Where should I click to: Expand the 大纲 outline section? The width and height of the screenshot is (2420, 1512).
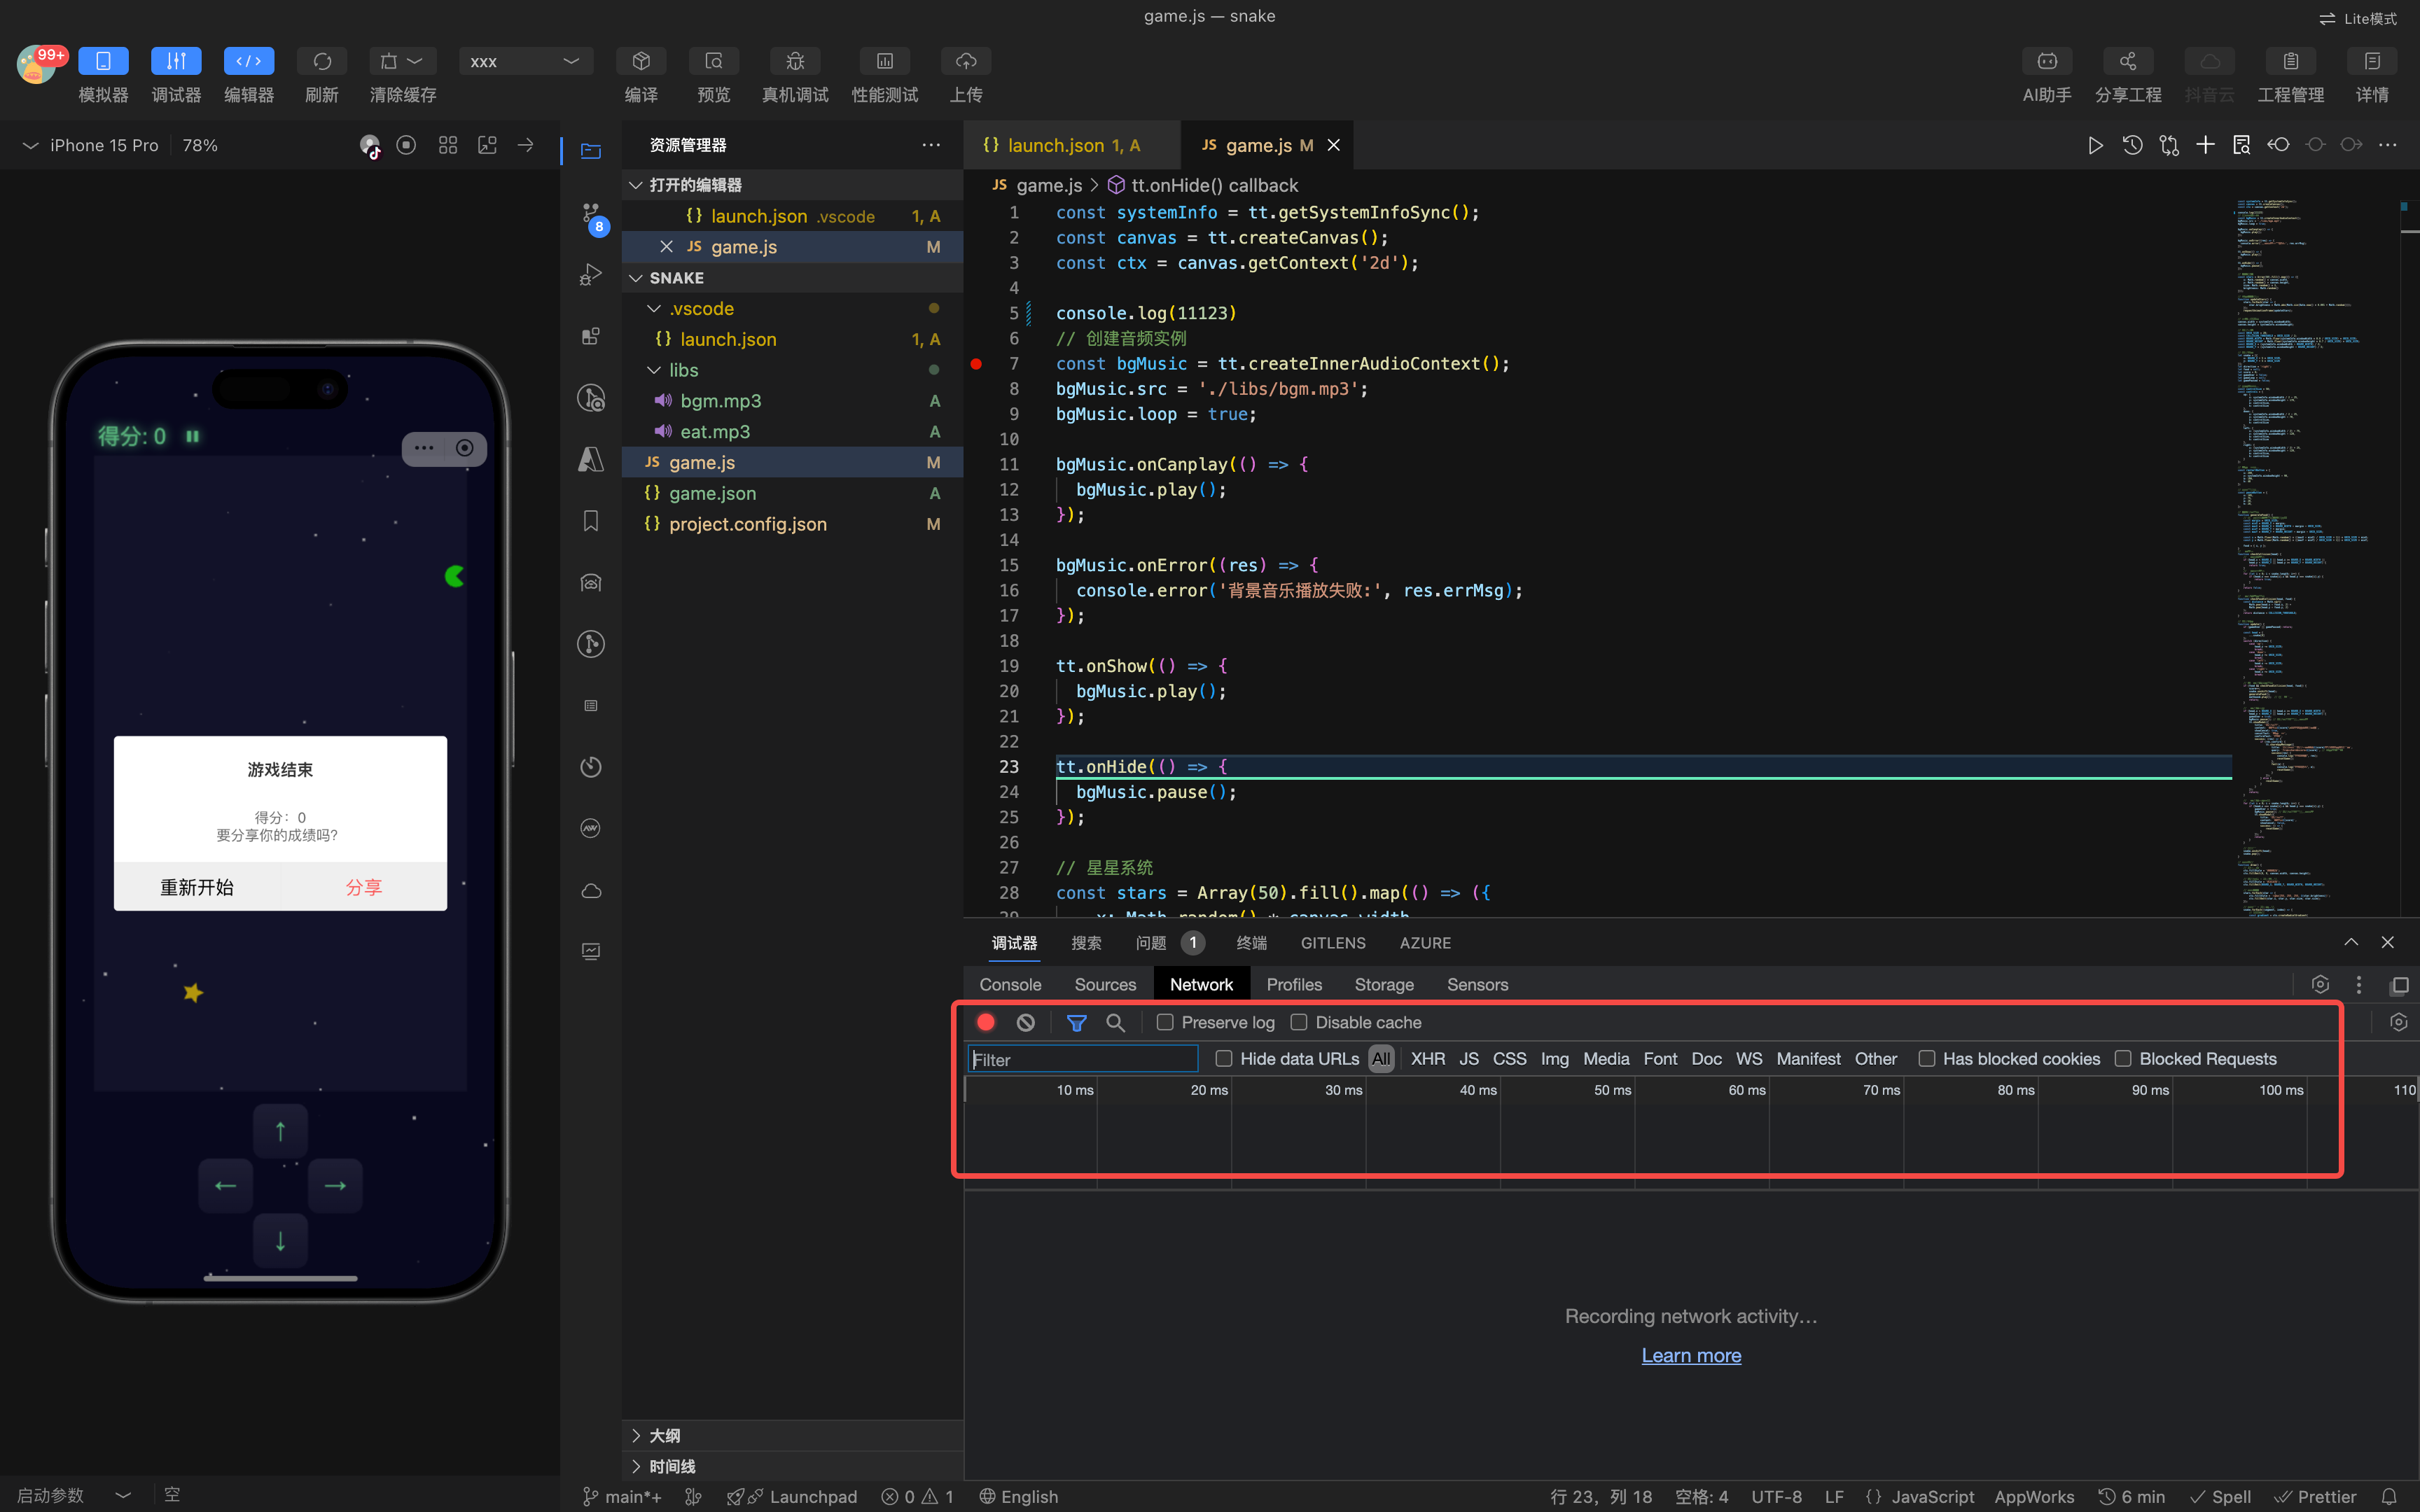pos(664,1435)
